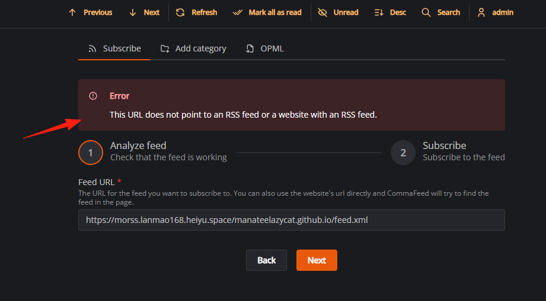Screen dimensions: 546x301
Task: Click the crossed-eye Unread icon
Action: click(323, 12)
